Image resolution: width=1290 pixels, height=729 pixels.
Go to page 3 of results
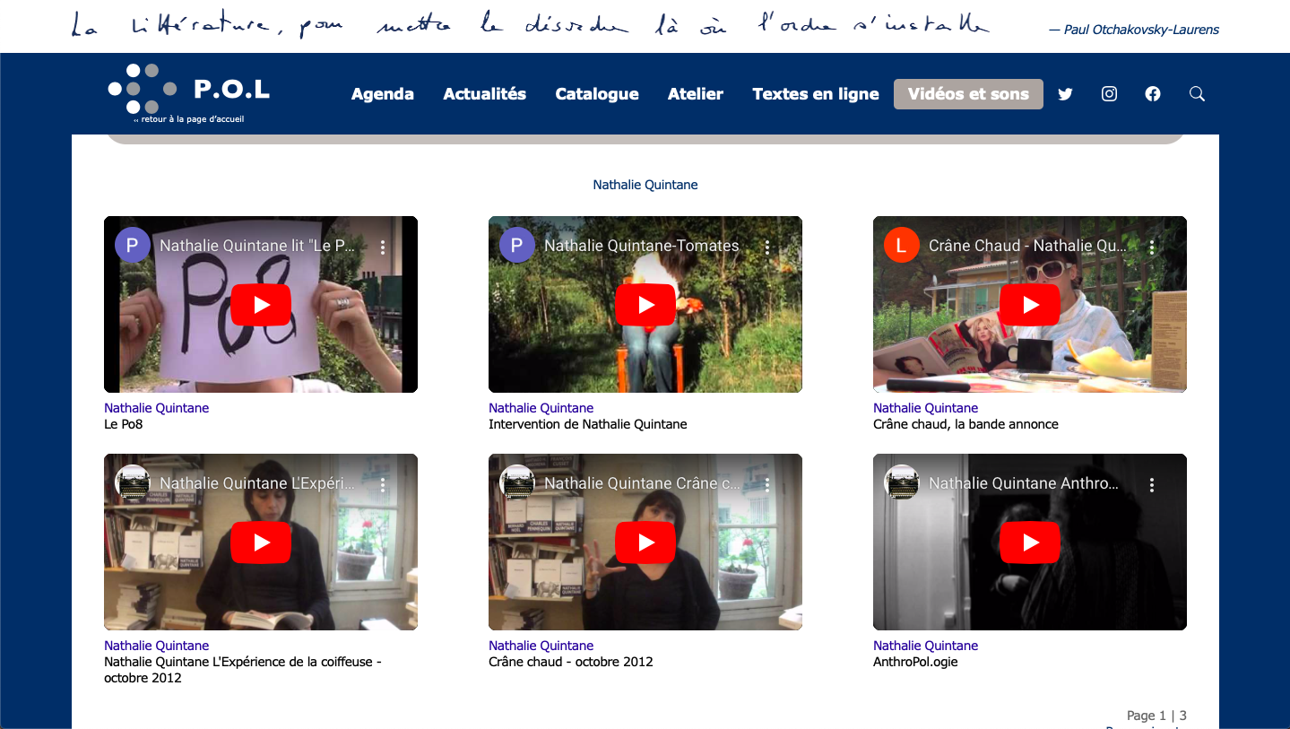click(1182, 716)
